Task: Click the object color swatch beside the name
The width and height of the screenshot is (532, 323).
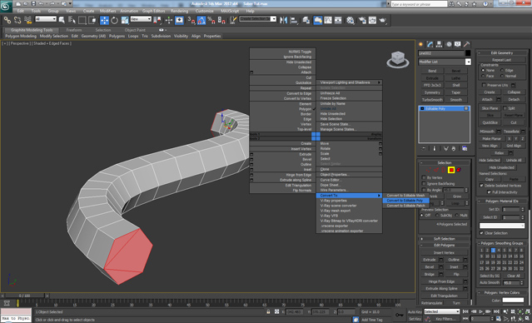Action: point(468,53)
